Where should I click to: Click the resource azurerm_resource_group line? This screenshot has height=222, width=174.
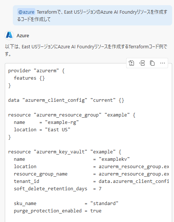point(72,115)
